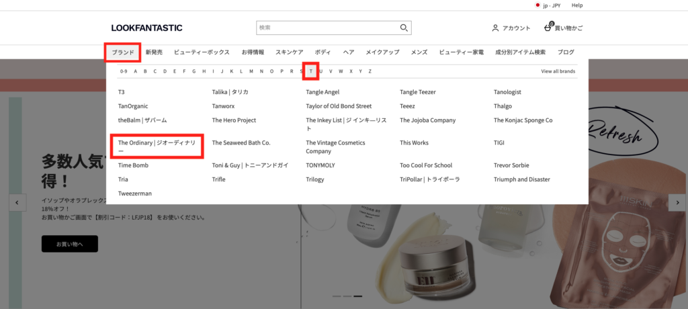The image size is (688, 309).
Task: Open the メンズ menu
Action: pos(419,52)
